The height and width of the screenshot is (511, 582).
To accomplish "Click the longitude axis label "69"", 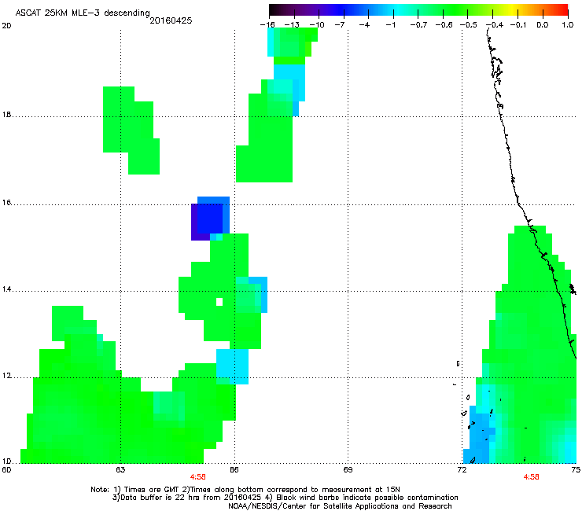I will point(348,470).
